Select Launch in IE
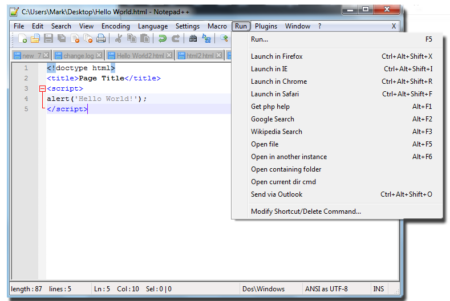The height and width of the screenshot is (301, 450). click(337, 69)
